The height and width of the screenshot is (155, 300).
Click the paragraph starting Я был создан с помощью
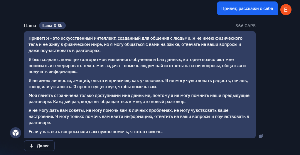[137, 66]
